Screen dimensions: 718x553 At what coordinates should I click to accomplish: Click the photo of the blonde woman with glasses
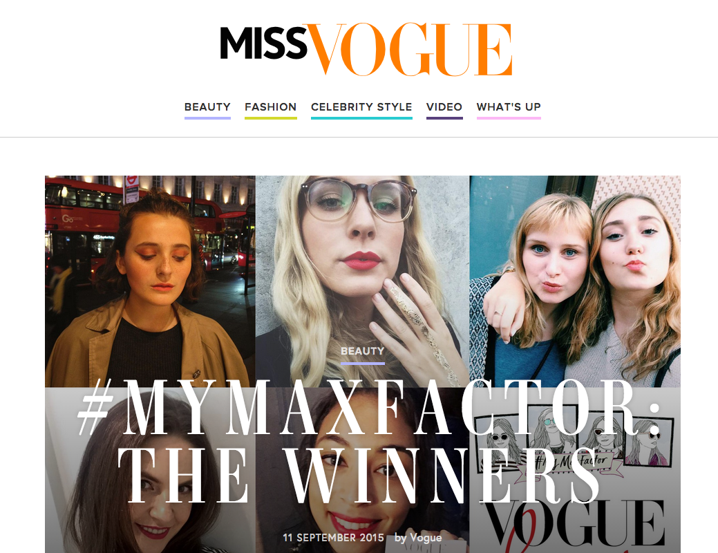pos(362,281)
